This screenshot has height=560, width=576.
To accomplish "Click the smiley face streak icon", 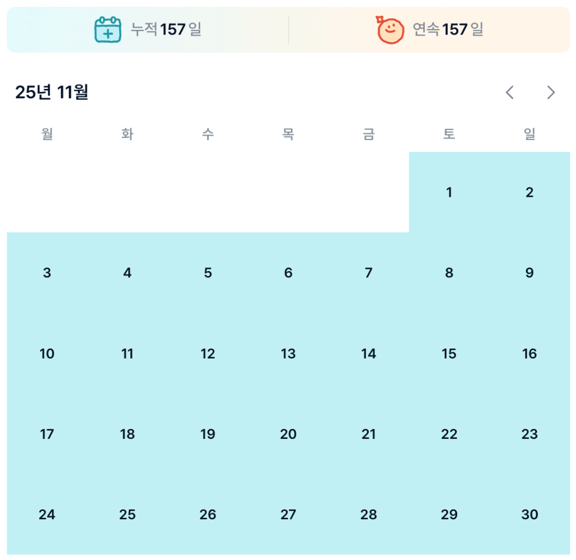I will coord(390,30).
